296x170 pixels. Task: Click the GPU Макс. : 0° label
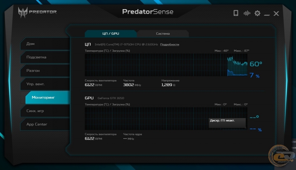point(241,104)
